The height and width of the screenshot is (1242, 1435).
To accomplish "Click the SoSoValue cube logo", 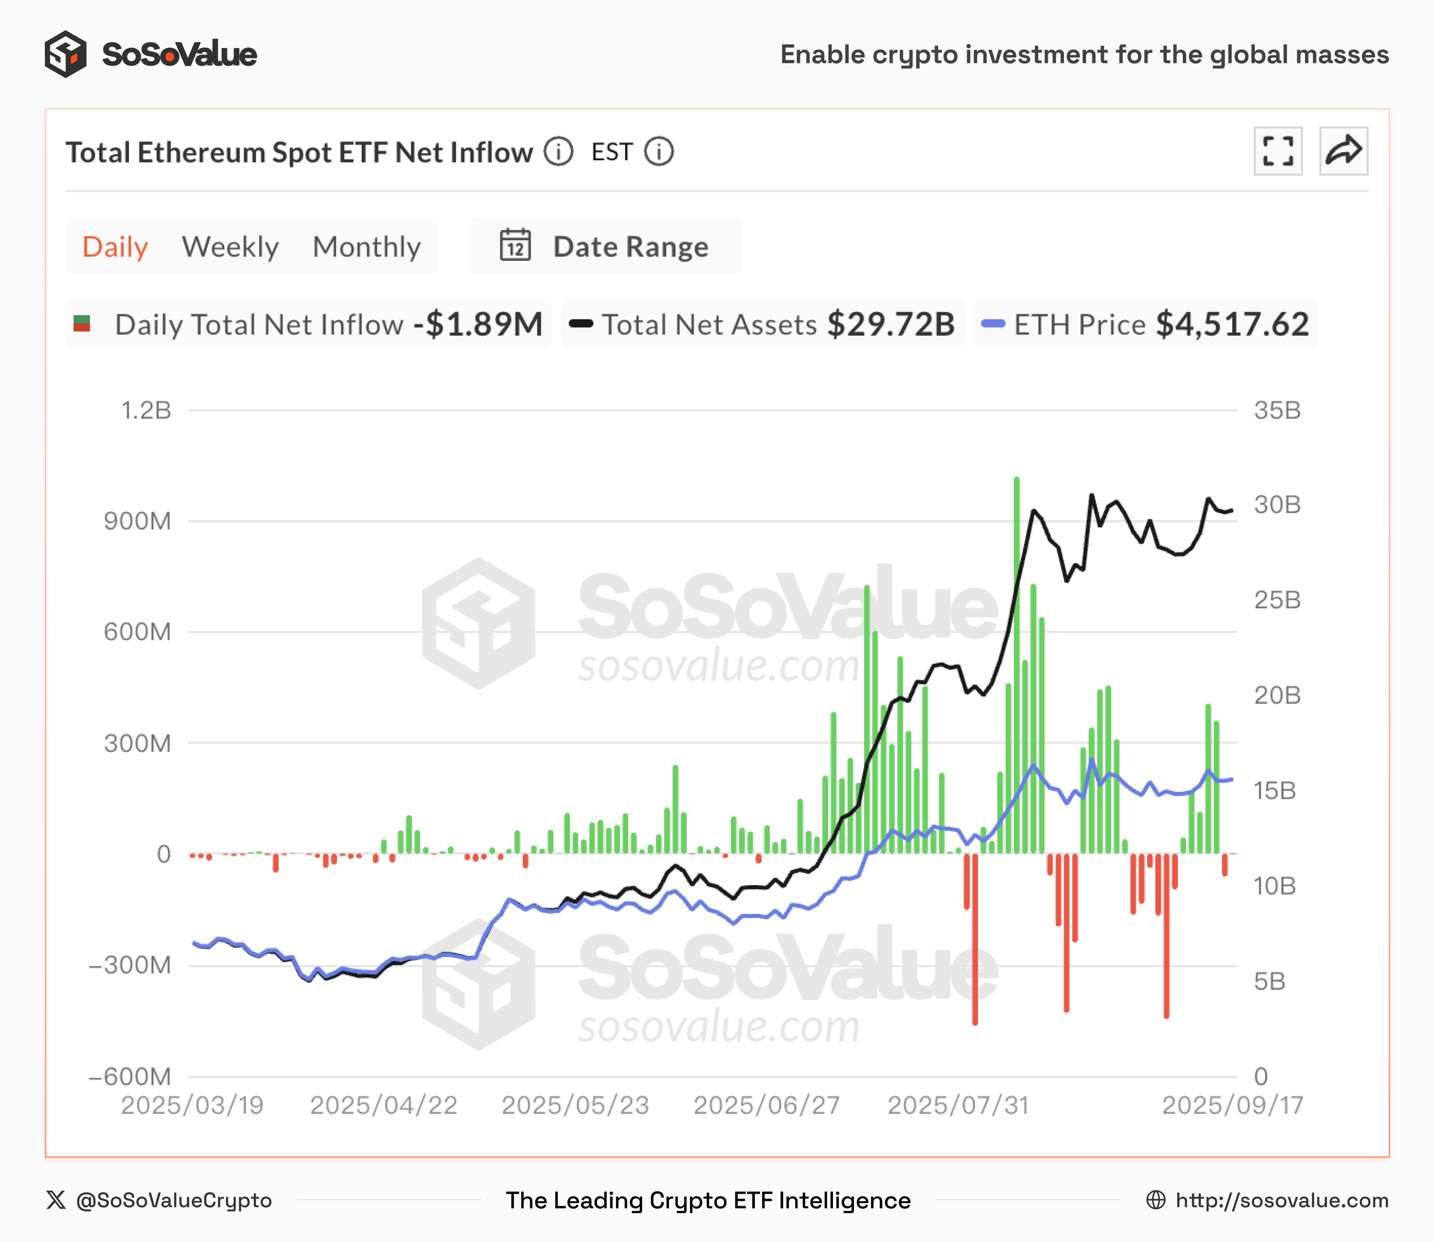I will coord(66,54).
